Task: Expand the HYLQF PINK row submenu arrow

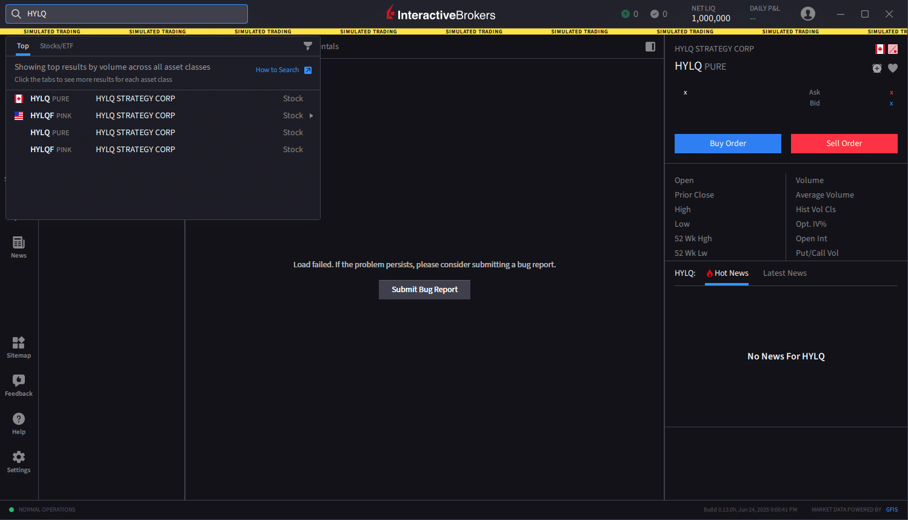Action: (312, 116)
